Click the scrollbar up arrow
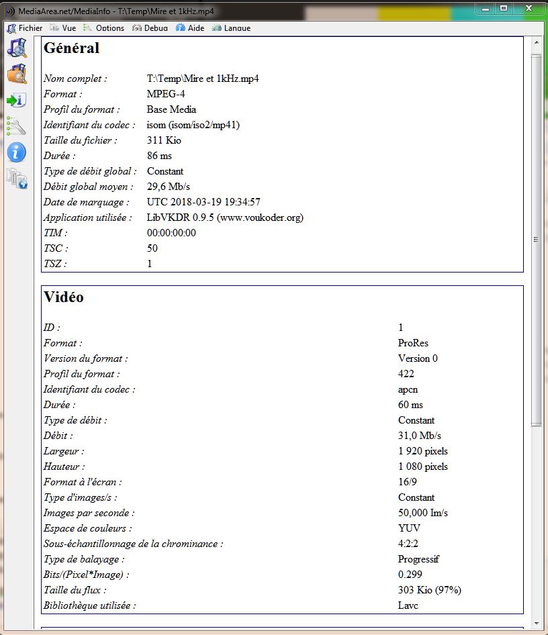The image size is (548, 635). (537, 42)
